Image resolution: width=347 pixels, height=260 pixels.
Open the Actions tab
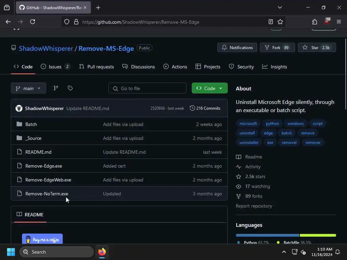175,67
